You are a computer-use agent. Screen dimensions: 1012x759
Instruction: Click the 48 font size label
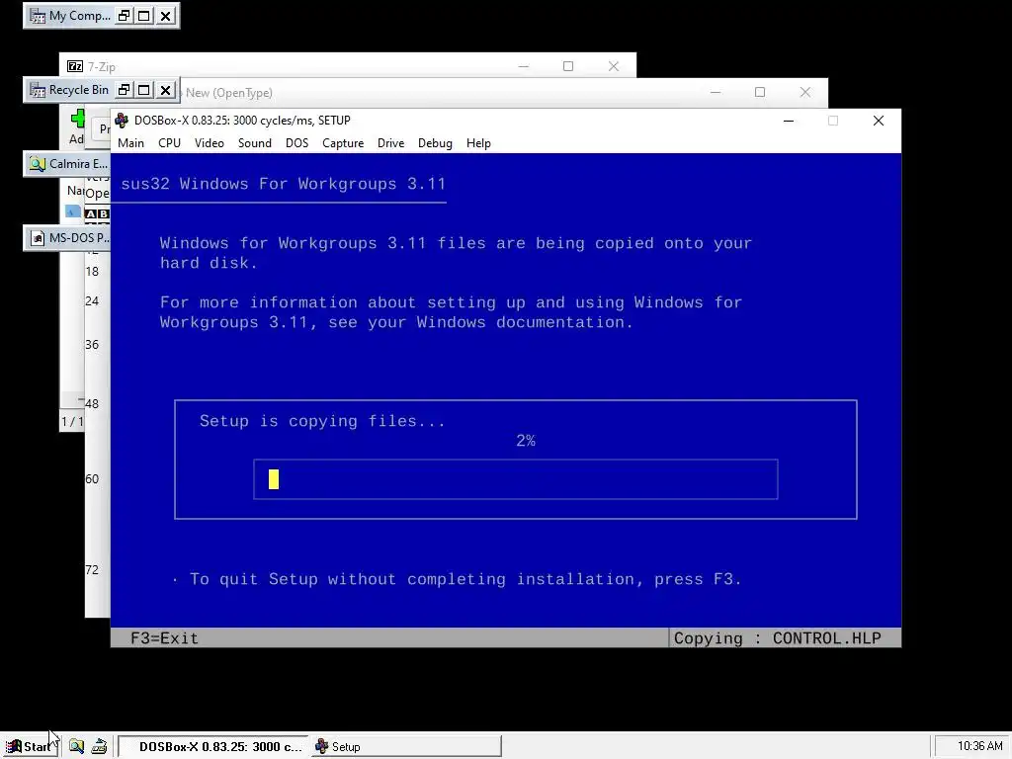(x=92, y=404)
